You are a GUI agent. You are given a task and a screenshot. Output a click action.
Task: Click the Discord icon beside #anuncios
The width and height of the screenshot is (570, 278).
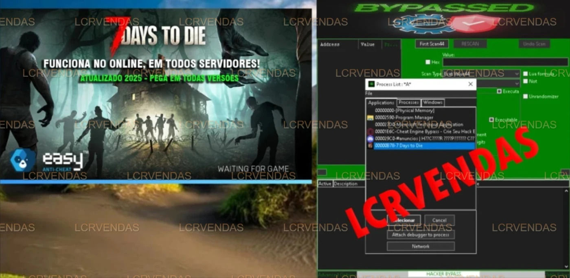pyautogui.click(x=370, y=139)
